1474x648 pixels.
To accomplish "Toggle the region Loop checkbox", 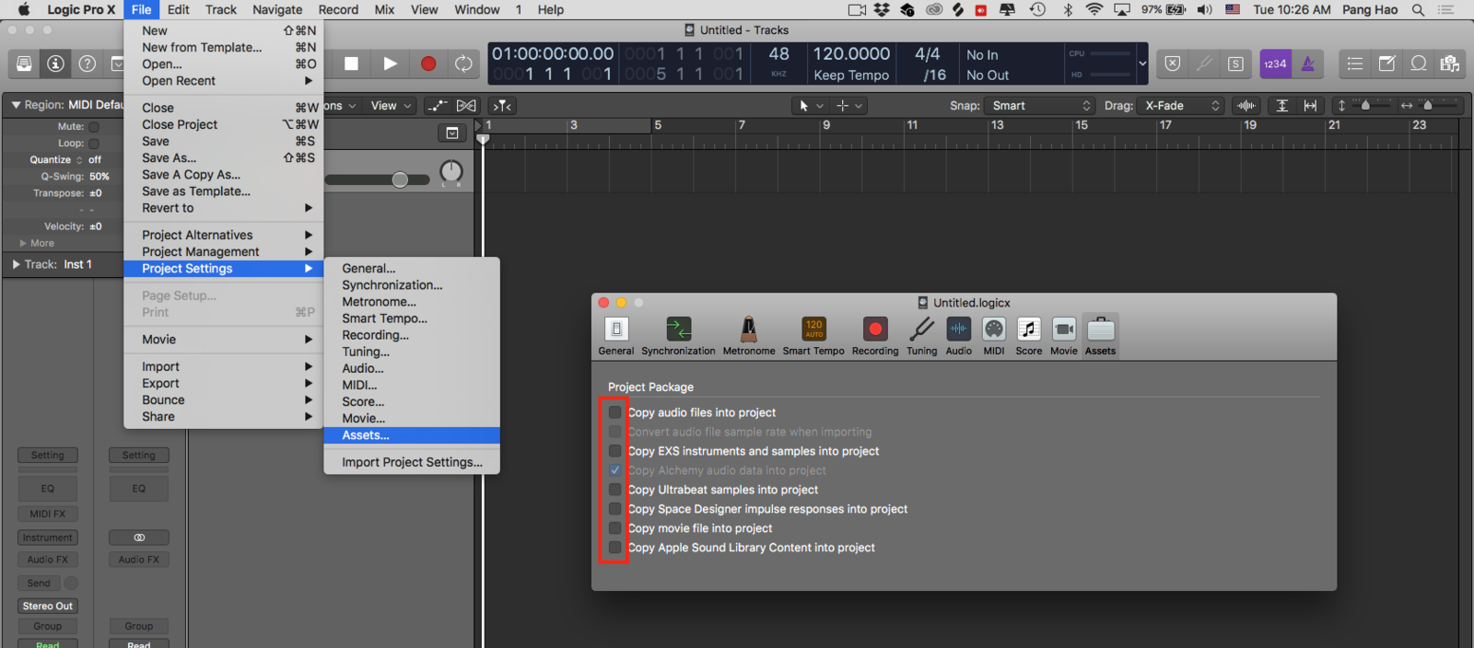I will 94,144.
